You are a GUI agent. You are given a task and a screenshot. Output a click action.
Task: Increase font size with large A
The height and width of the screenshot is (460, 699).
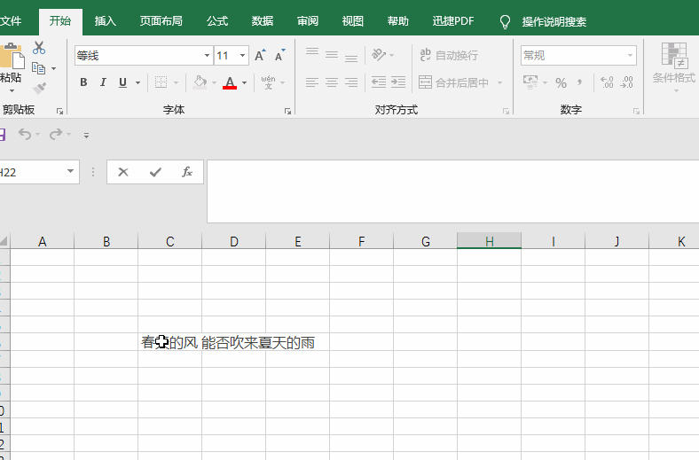[x=260, y=56]
